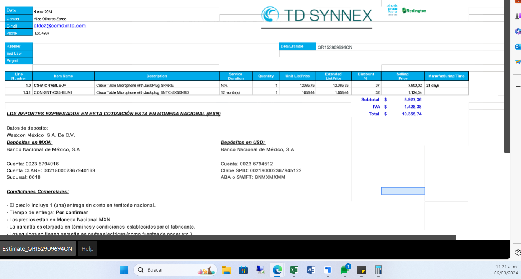Select the Estimate_QR152909694CN sheet tab
This screenshot has width=521, height=279.
point(37,249)
